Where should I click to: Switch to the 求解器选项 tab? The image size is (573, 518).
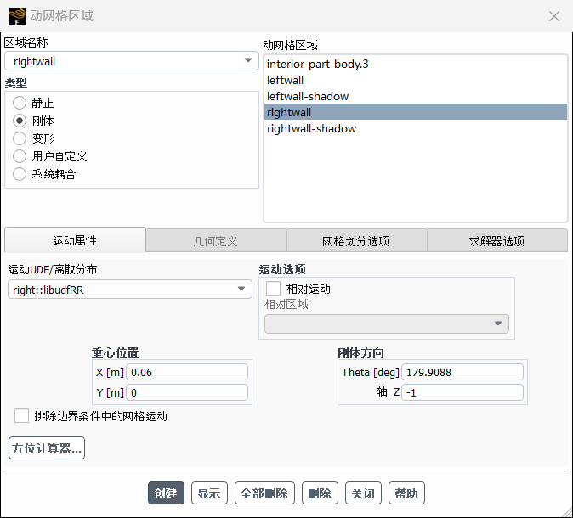[x=497, y=241]
